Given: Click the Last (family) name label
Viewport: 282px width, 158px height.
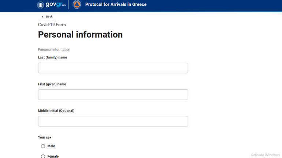Looking at the screenshot, I should tap(52, 58).
